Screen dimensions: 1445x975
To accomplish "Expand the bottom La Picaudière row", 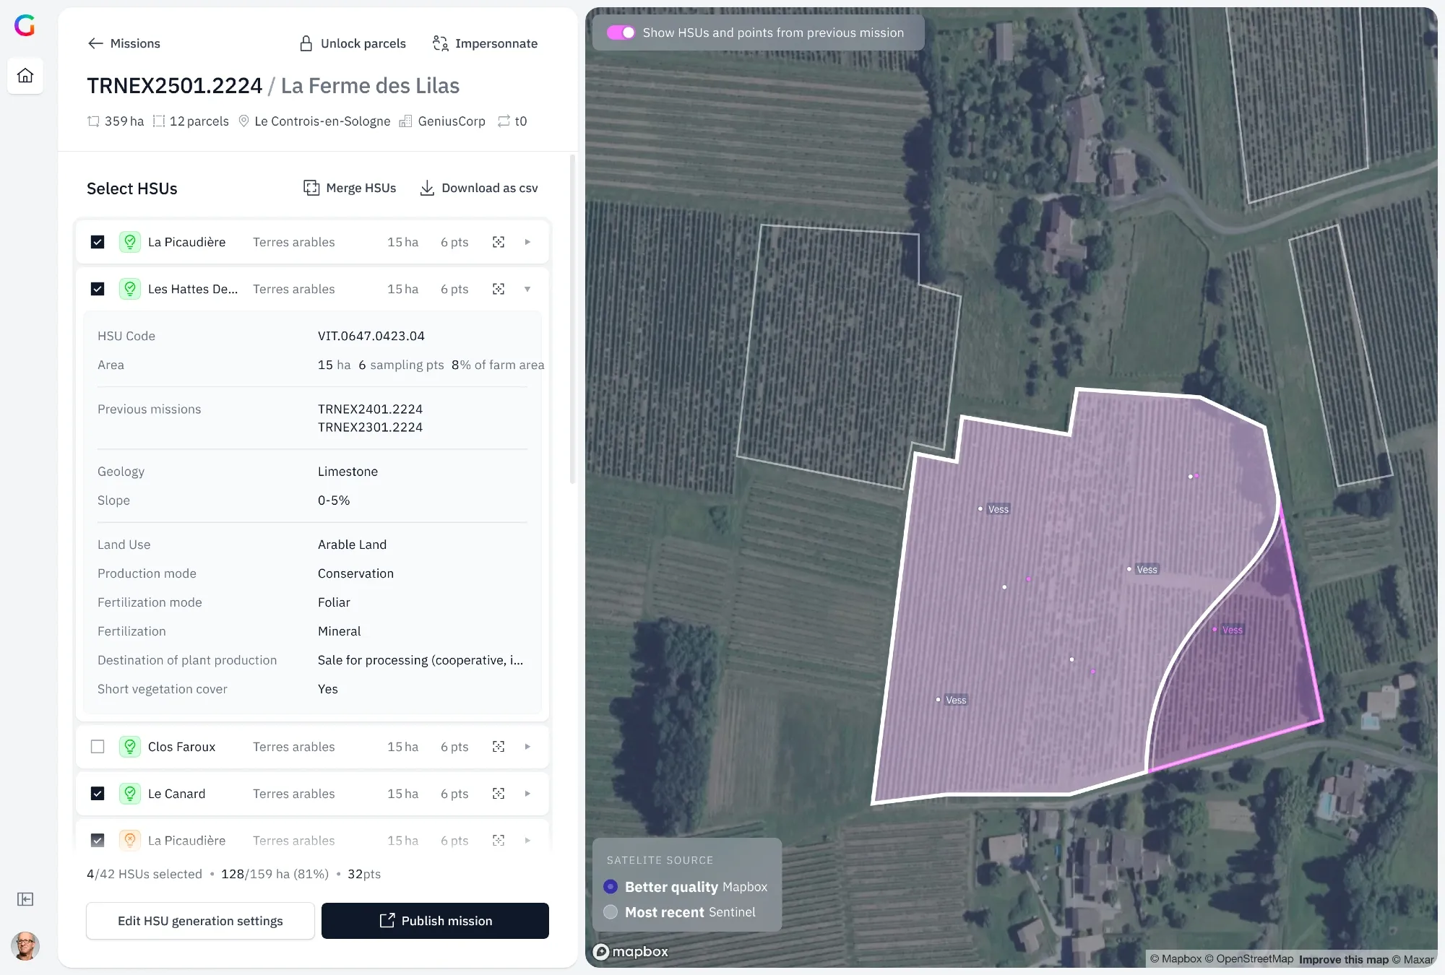I will pos(527,840).
